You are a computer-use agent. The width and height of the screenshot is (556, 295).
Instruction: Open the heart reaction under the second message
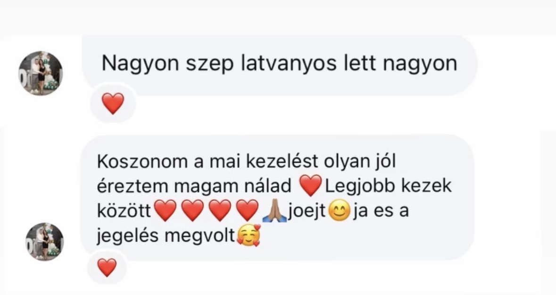pos(107,267)
